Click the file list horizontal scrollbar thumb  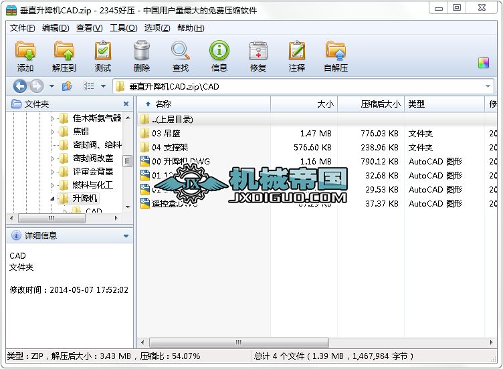239,342
